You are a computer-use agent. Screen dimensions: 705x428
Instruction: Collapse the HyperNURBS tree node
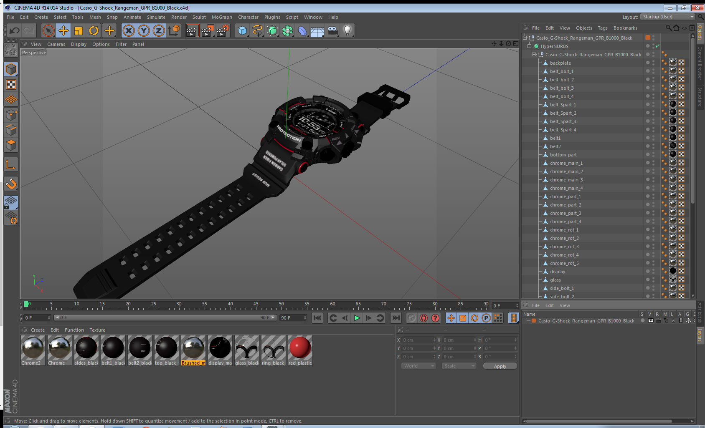point(529,46)
